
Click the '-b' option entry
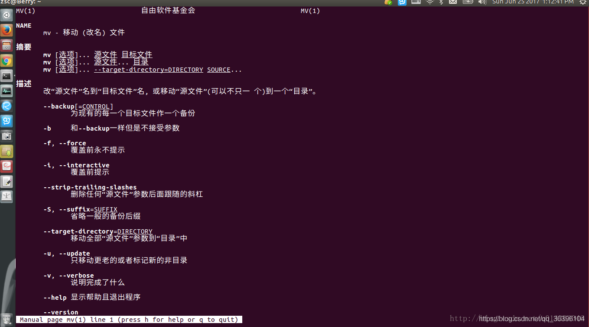coord(47,128)
